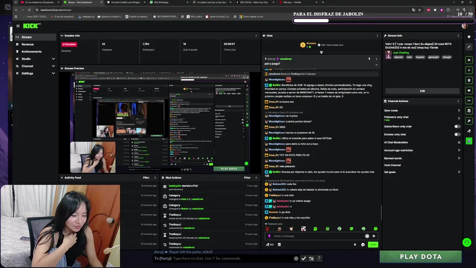Click the stream preview video

[160, 122]
